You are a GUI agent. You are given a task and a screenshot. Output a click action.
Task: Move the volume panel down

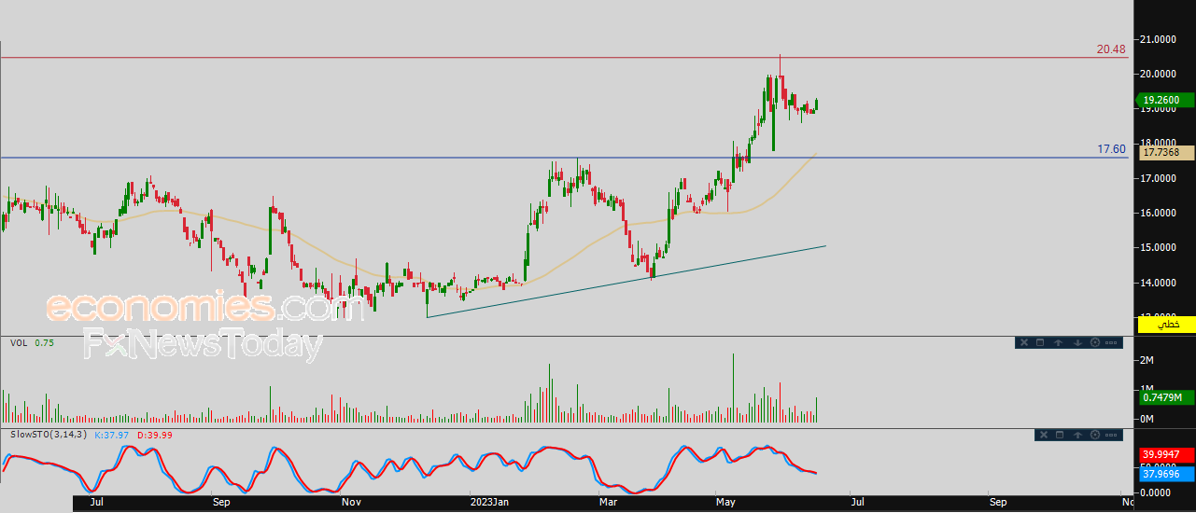(x=1076, y=342)
